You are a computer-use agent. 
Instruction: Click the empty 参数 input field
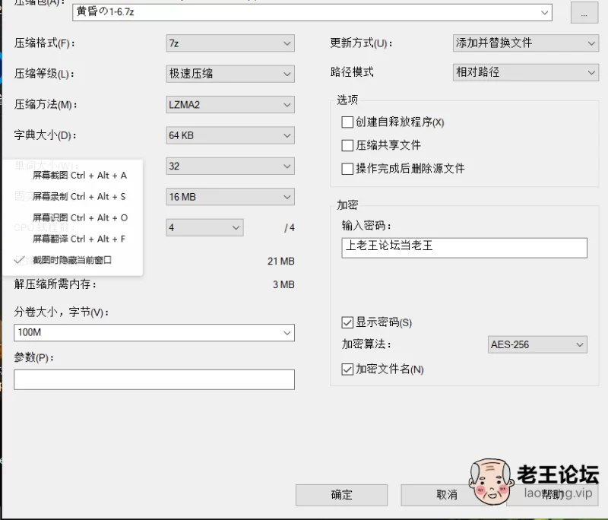tap(154, 379)
